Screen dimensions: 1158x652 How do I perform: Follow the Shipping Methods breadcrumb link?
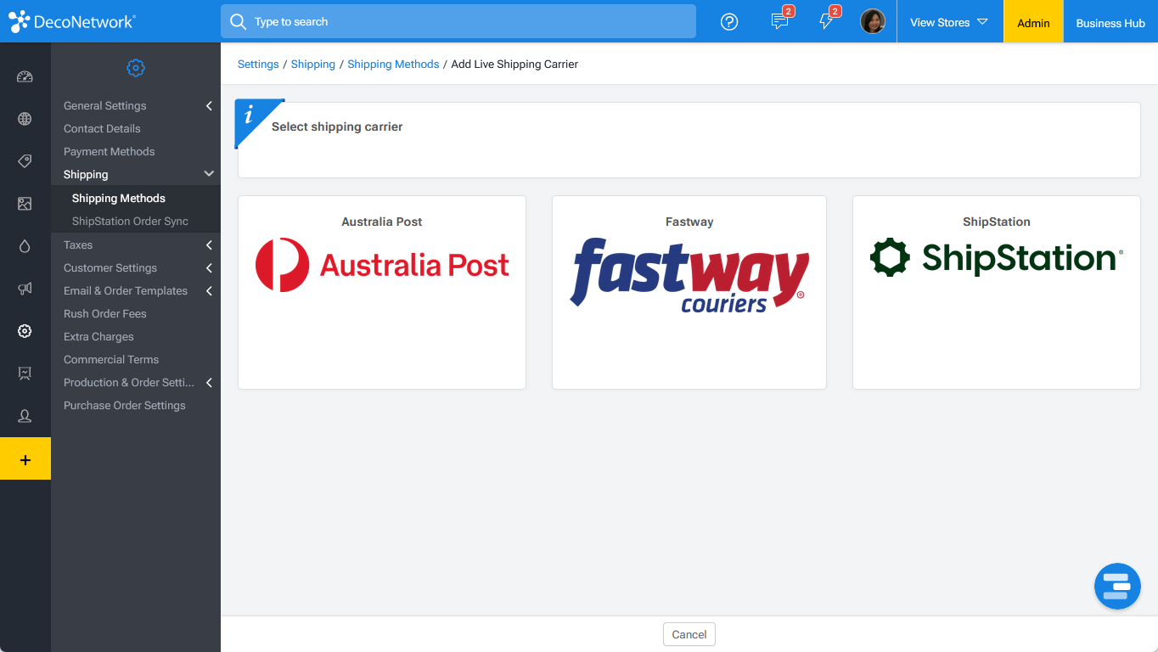(x=393, y=65)
